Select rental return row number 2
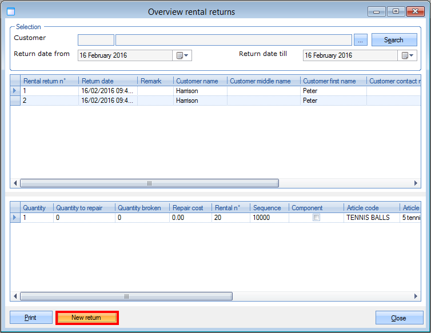 (x=50, y=101)
